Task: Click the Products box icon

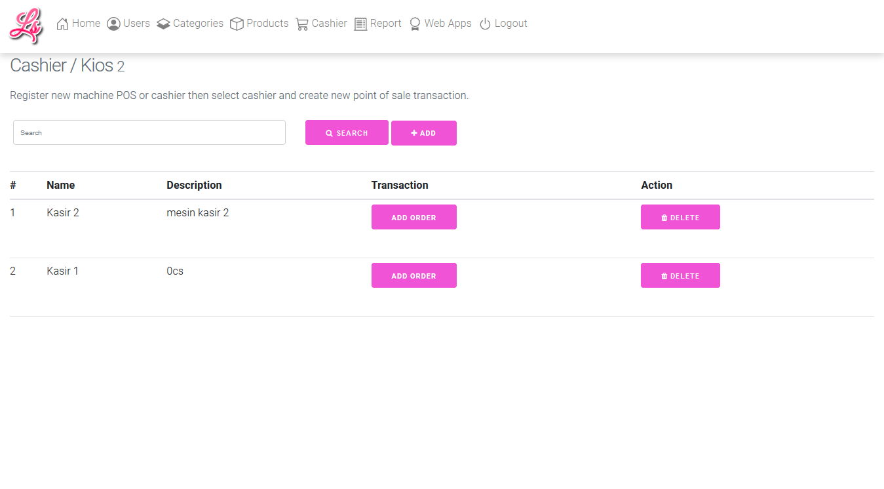Action: tap(237, 24)
